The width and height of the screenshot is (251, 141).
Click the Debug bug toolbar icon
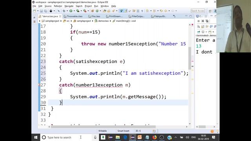(x=64, y=11)
